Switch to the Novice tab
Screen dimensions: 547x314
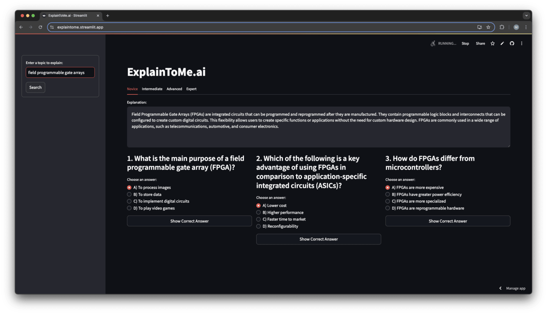coord(132,89)
